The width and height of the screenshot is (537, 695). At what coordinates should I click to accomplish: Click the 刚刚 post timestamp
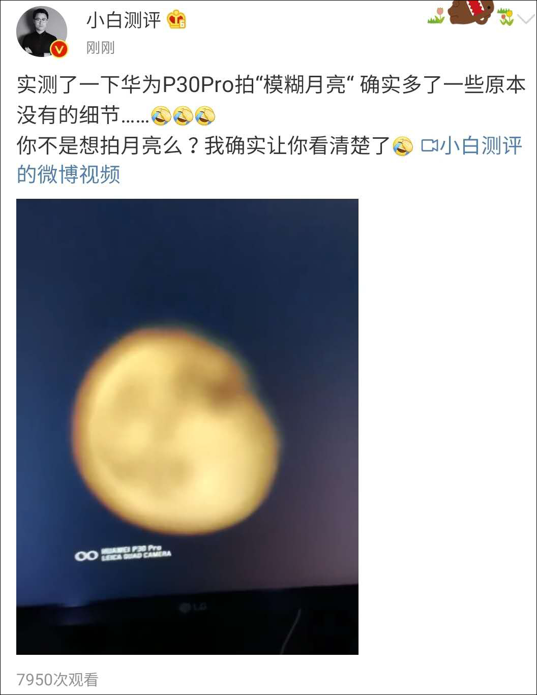coord(100,48)
